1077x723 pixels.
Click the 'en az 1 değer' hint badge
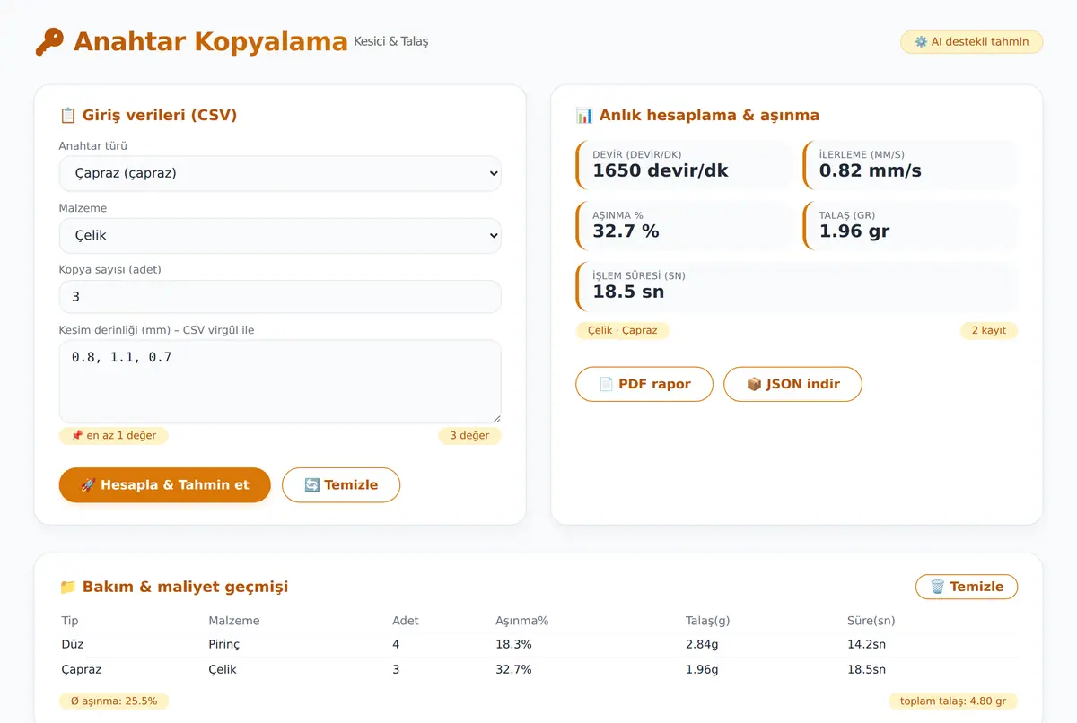[114, 436]
